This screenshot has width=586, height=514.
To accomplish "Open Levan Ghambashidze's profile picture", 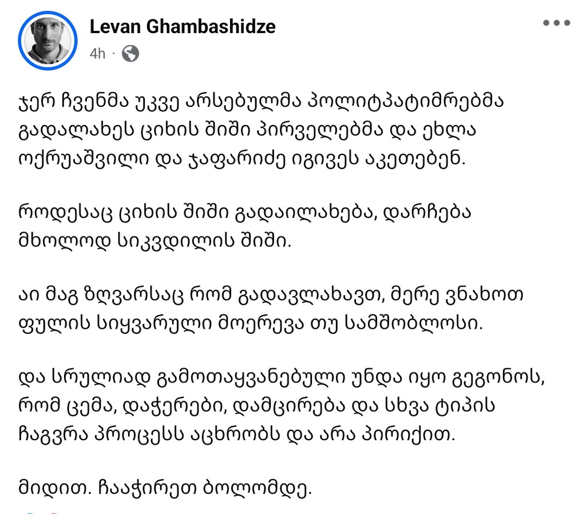I will (48, 41).
